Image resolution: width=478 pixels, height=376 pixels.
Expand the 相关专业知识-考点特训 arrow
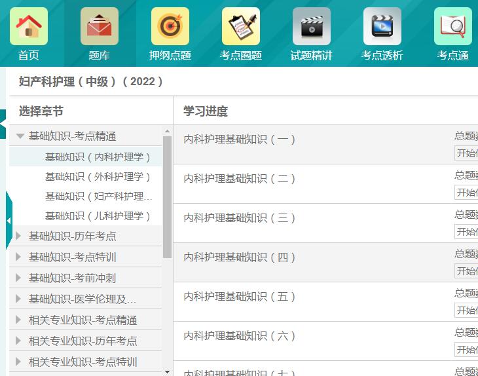point(18,362)
